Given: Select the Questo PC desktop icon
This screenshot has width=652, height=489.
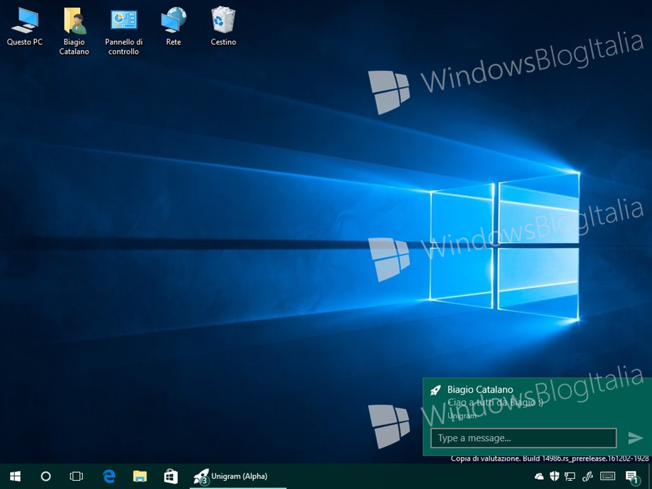Looking at the screenshot, I should (24, 26).
